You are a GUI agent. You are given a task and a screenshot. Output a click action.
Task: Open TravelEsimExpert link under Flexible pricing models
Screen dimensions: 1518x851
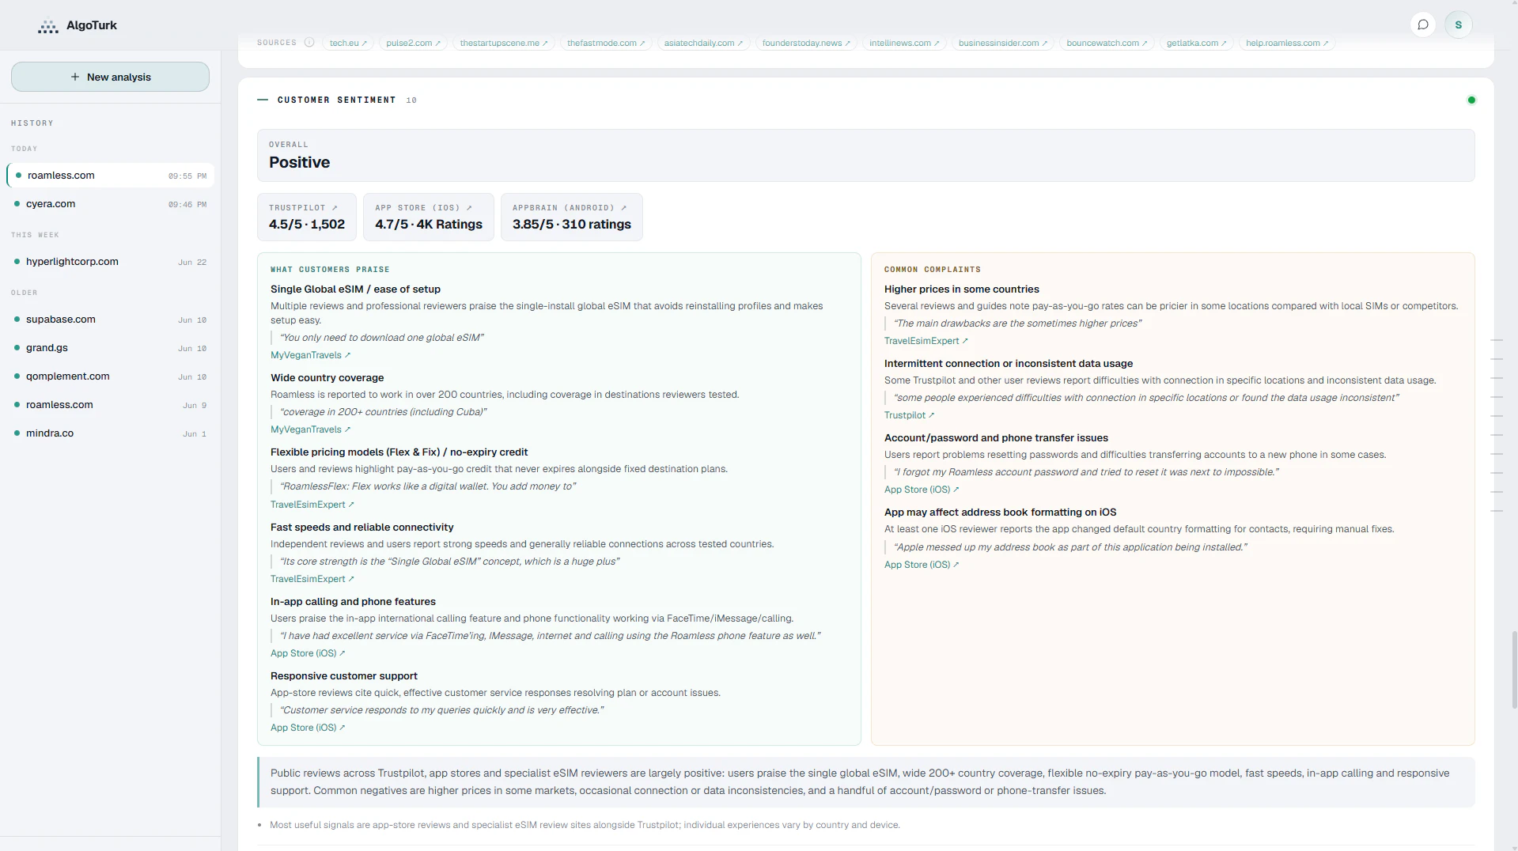(312, 505)
